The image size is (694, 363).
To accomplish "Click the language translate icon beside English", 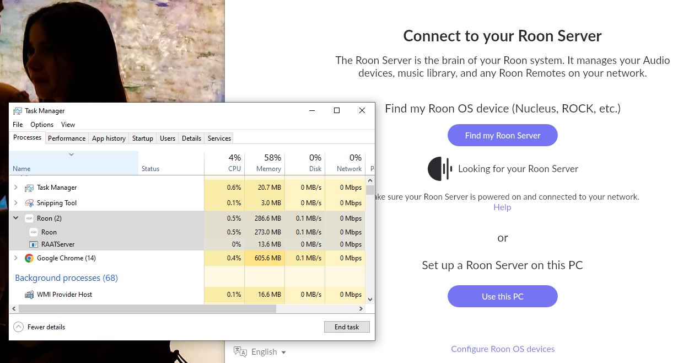I will [x=240, y=351].
